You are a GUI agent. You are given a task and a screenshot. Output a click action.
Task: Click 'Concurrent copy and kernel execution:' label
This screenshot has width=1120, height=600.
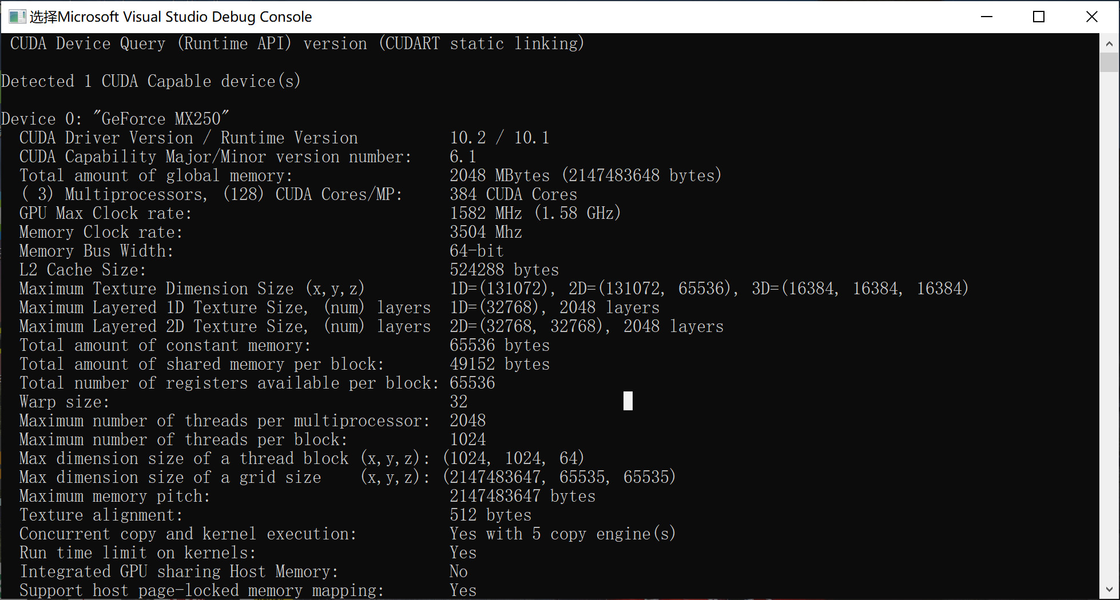[188, 534]
